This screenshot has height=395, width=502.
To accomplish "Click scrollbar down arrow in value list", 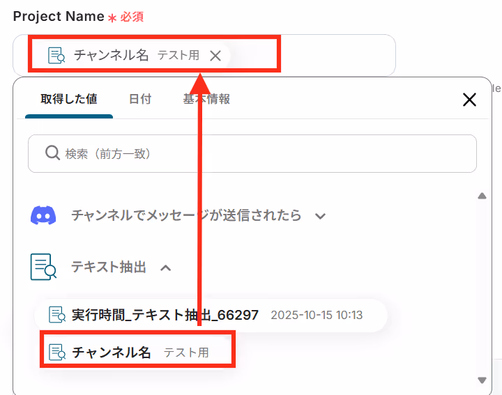I will pos(482,380).
